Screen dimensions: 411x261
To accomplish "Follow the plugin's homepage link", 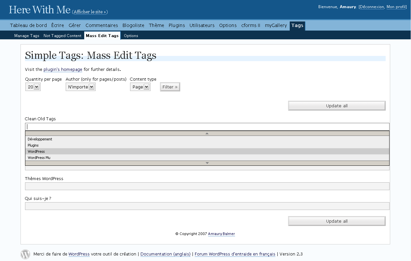I will pos(63,69).
